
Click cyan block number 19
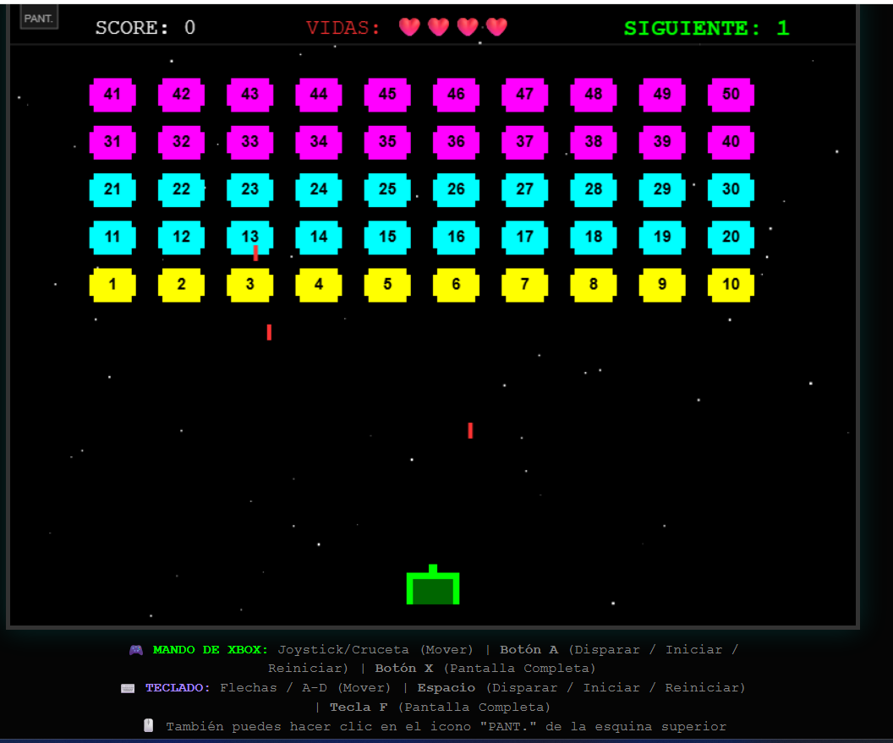662,238
